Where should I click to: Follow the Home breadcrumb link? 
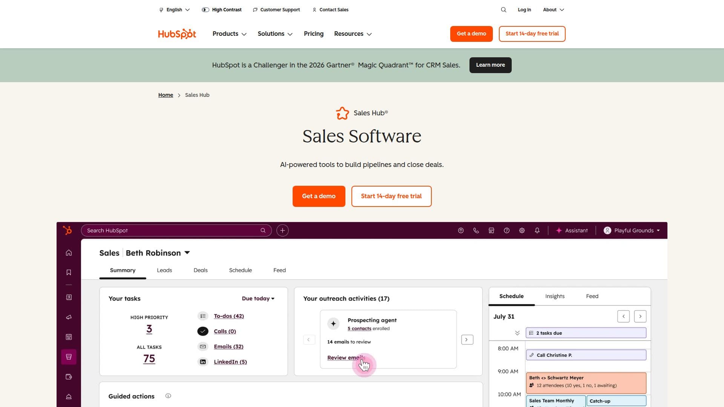pos(166,95)
